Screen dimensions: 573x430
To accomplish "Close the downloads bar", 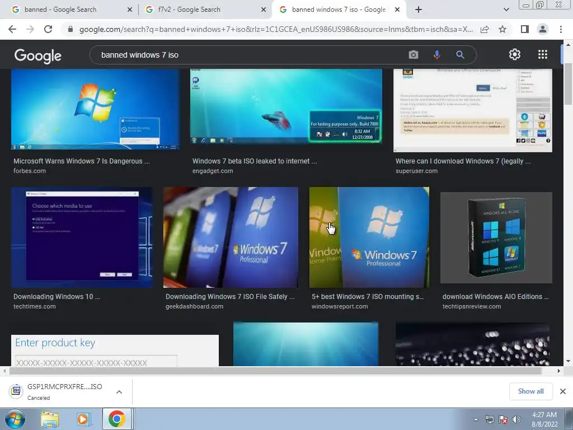I will (563, 391).
